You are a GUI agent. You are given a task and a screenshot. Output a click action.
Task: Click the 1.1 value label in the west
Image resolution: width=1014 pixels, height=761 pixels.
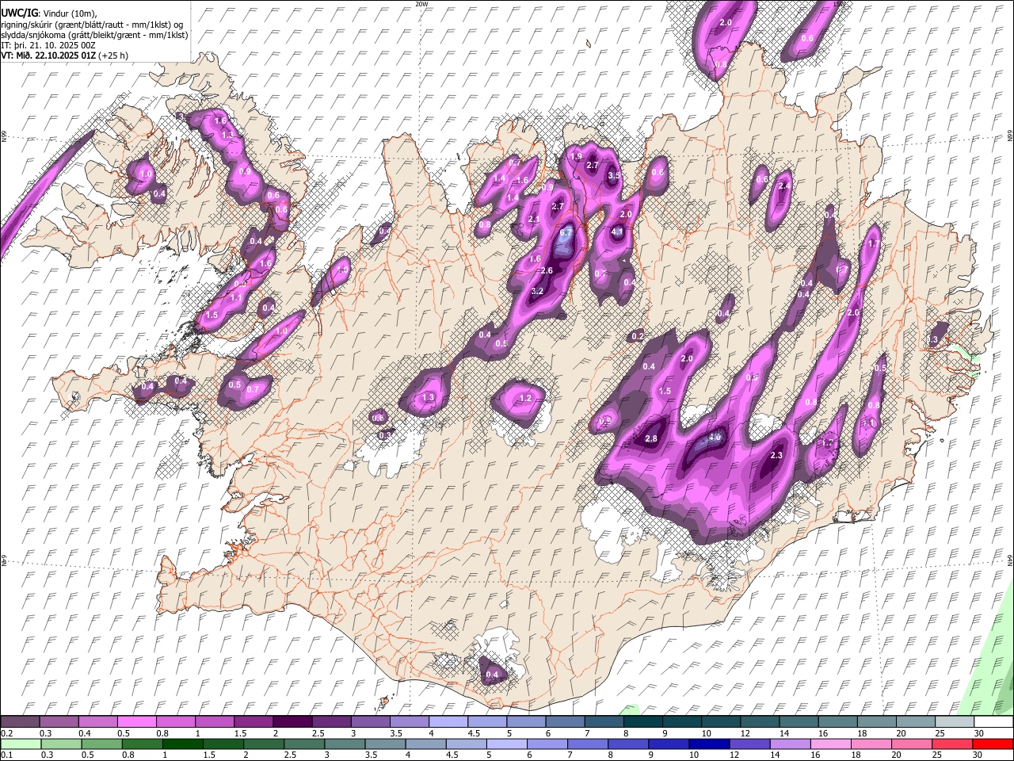click(x=236, y=298)
